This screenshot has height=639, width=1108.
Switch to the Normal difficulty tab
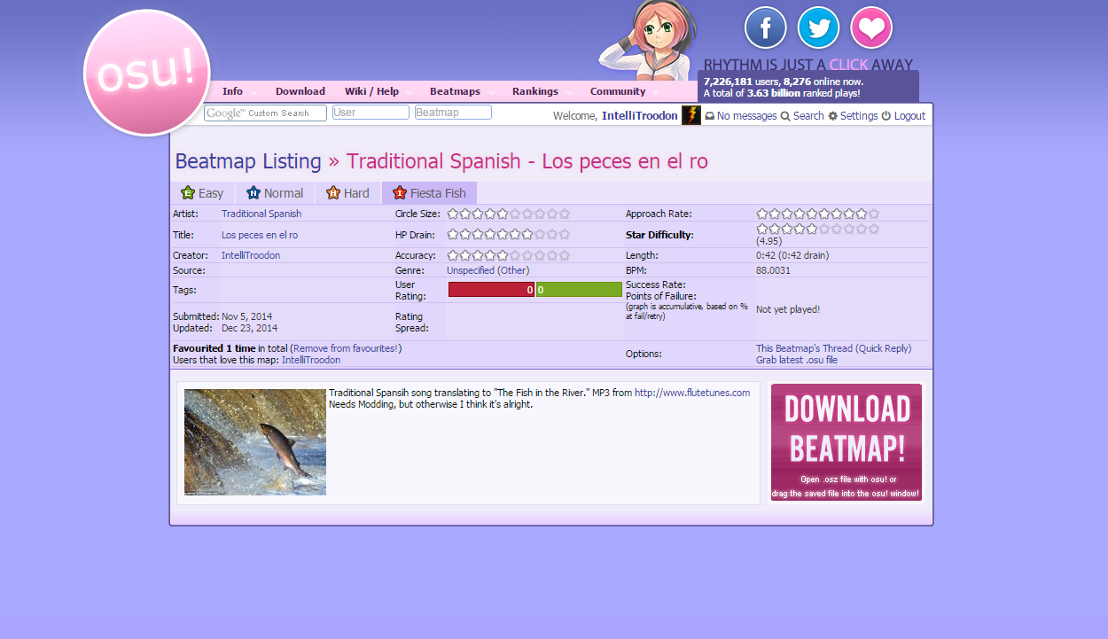275,193
